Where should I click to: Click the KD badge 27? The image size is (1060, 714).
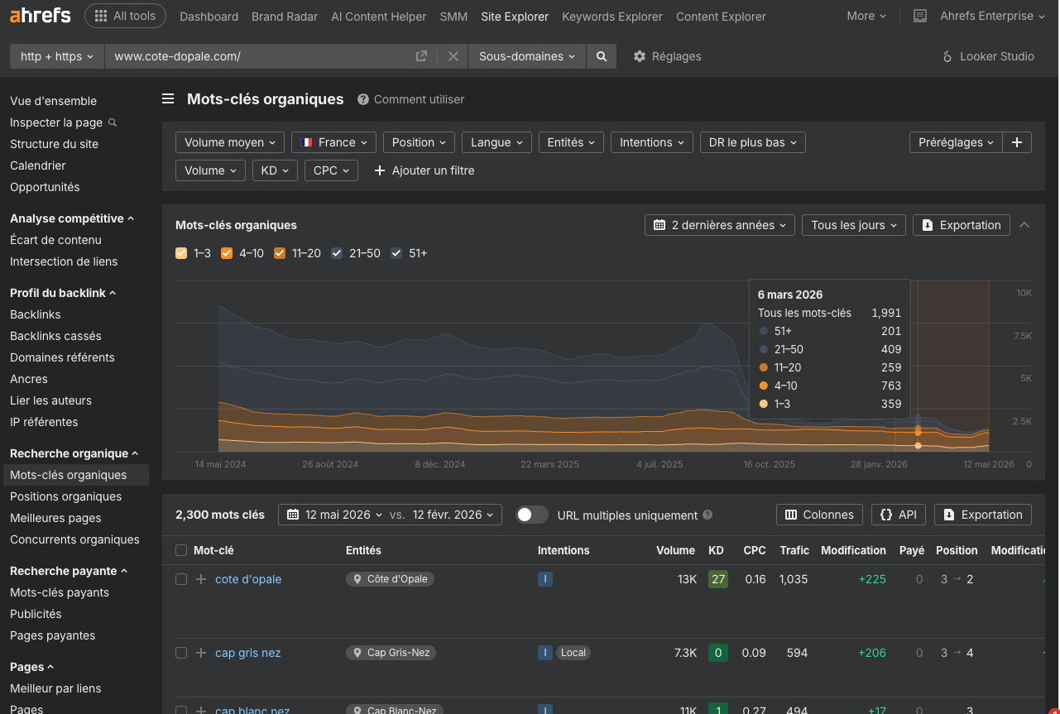717,579
